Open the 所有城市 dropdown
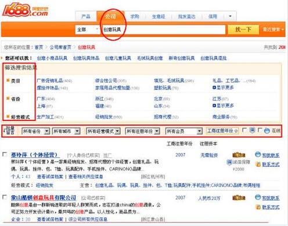Screen dimensions: 288x226 point(66,131)
